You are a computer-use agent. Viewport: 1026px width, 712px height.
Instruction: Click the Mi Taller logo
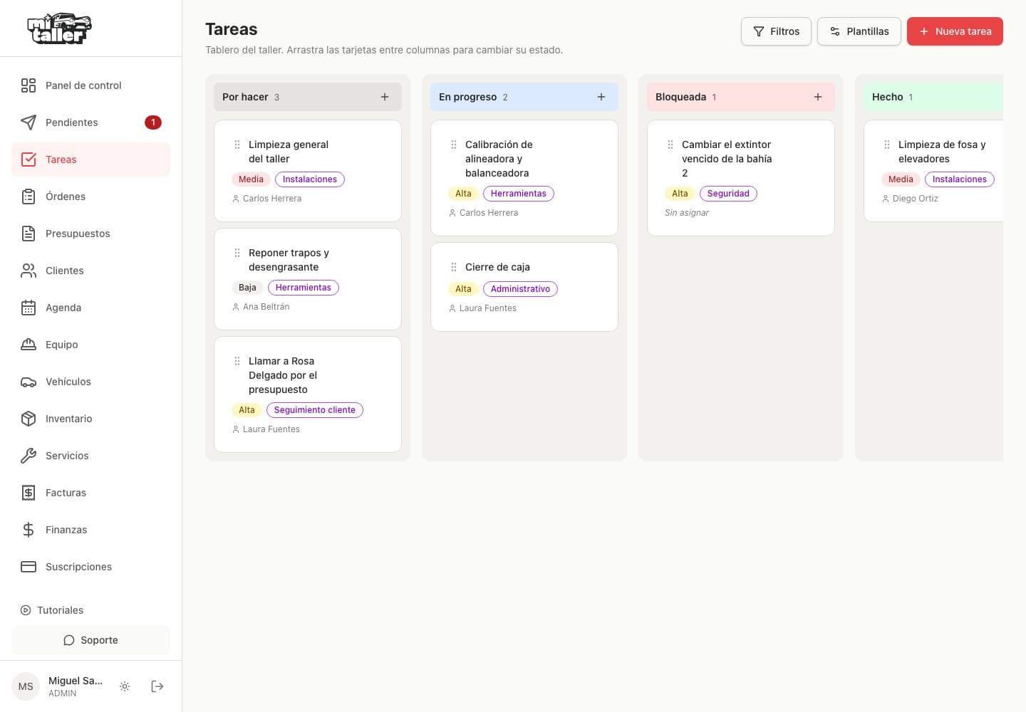[59, 28]
